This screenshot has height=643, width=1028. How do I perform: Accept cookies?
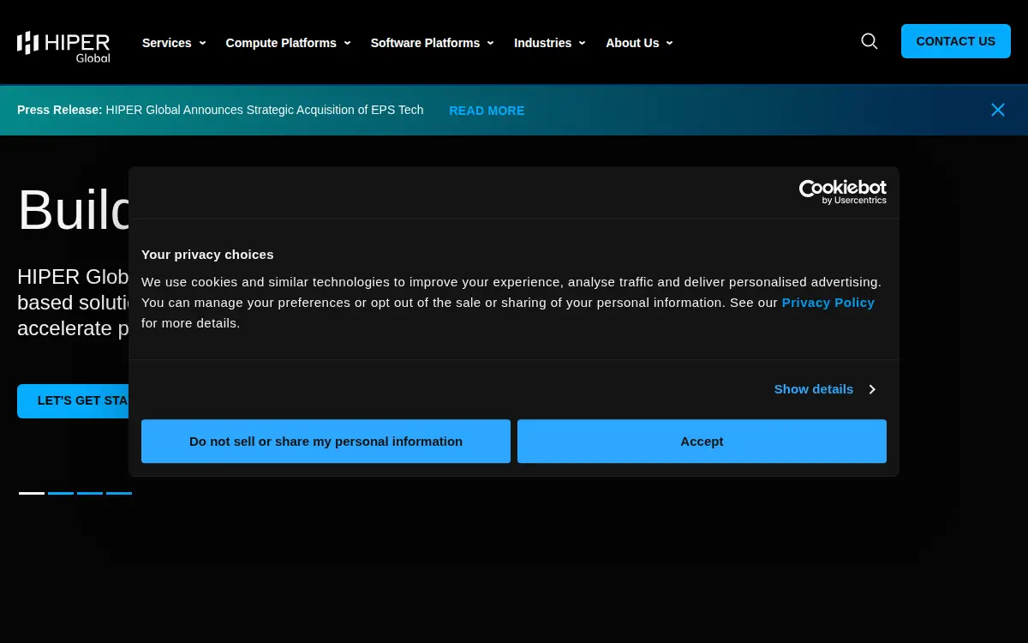click(702, 442)
